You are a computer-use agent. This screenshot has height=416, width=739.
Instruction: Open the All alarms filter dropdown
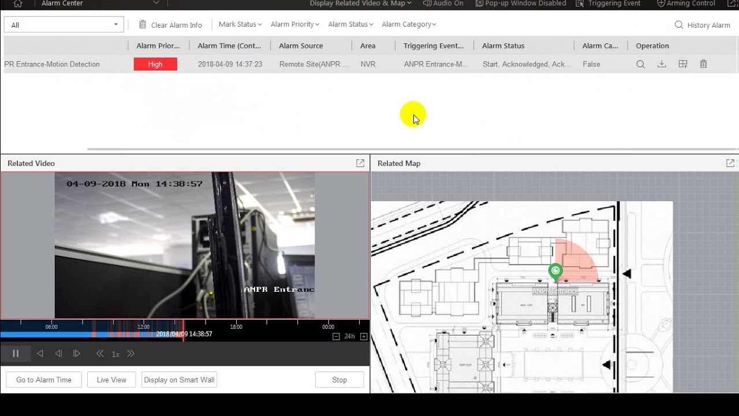(x=63, y=24)
